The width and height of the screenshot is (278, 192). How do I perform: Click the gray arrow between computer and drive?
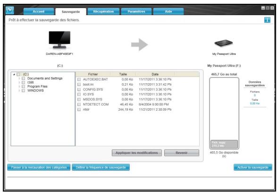pos(140,44)
